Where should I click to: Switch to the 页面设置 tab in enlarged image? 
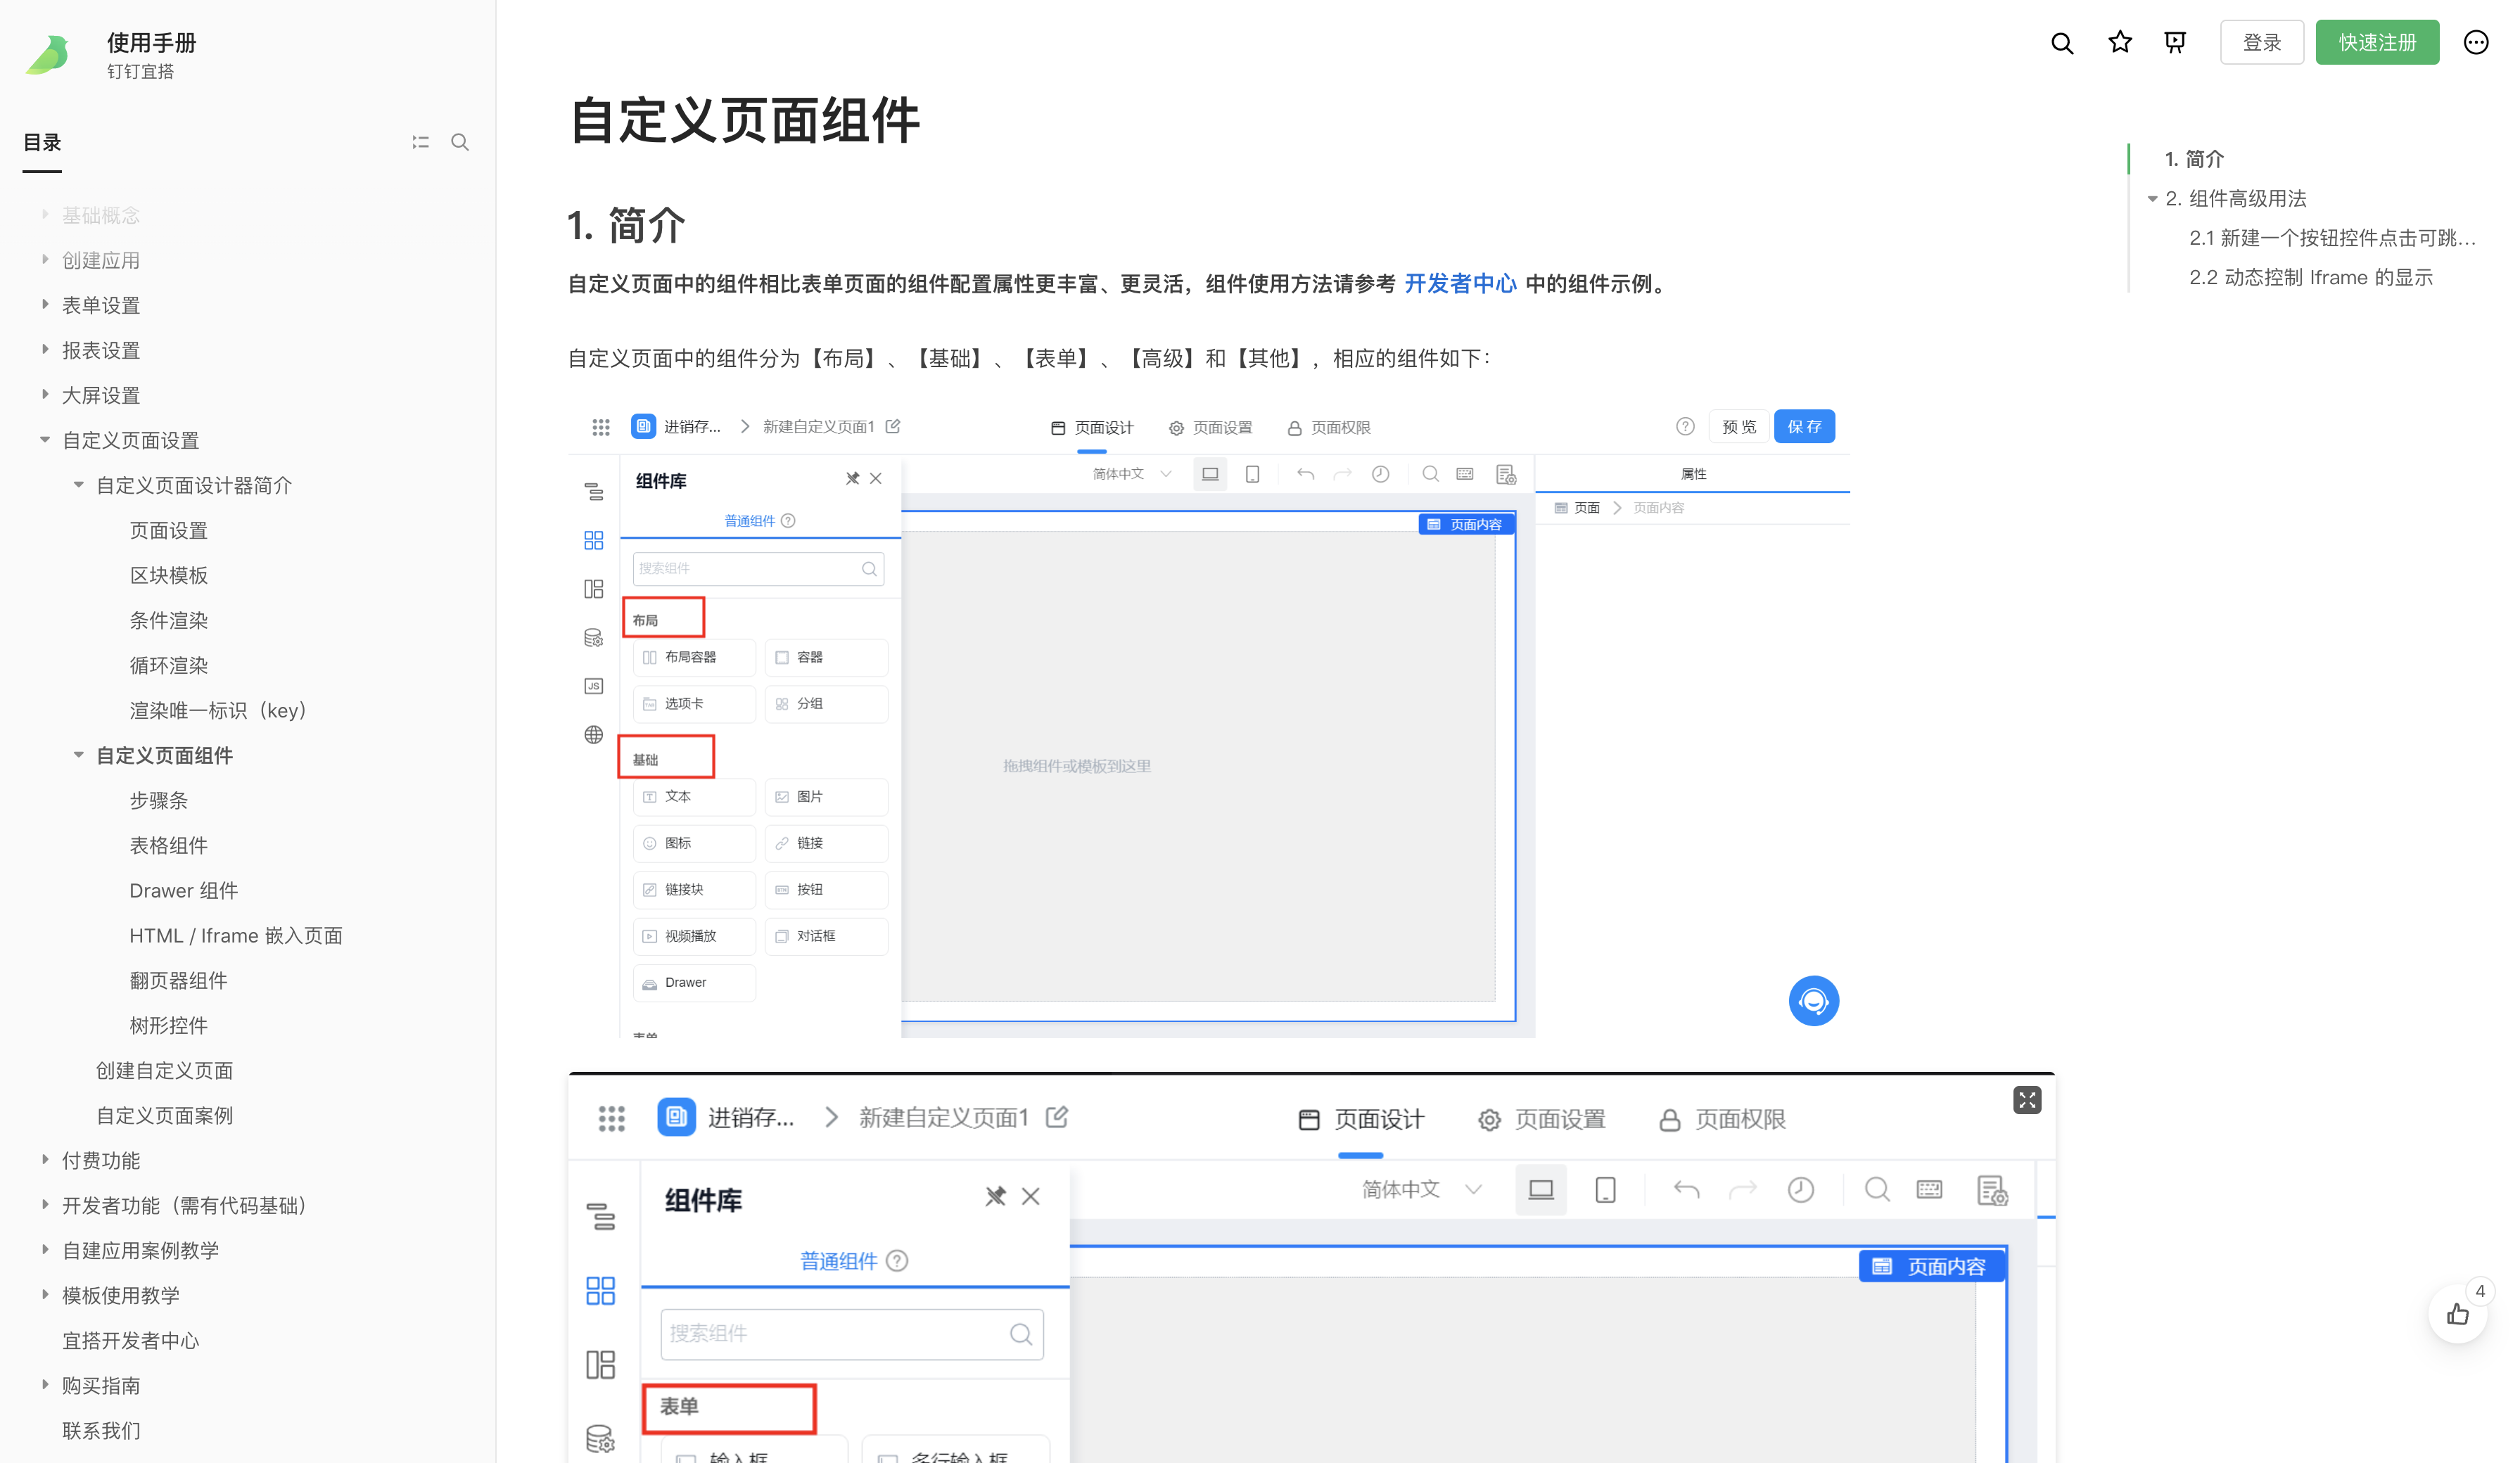1541,1120
